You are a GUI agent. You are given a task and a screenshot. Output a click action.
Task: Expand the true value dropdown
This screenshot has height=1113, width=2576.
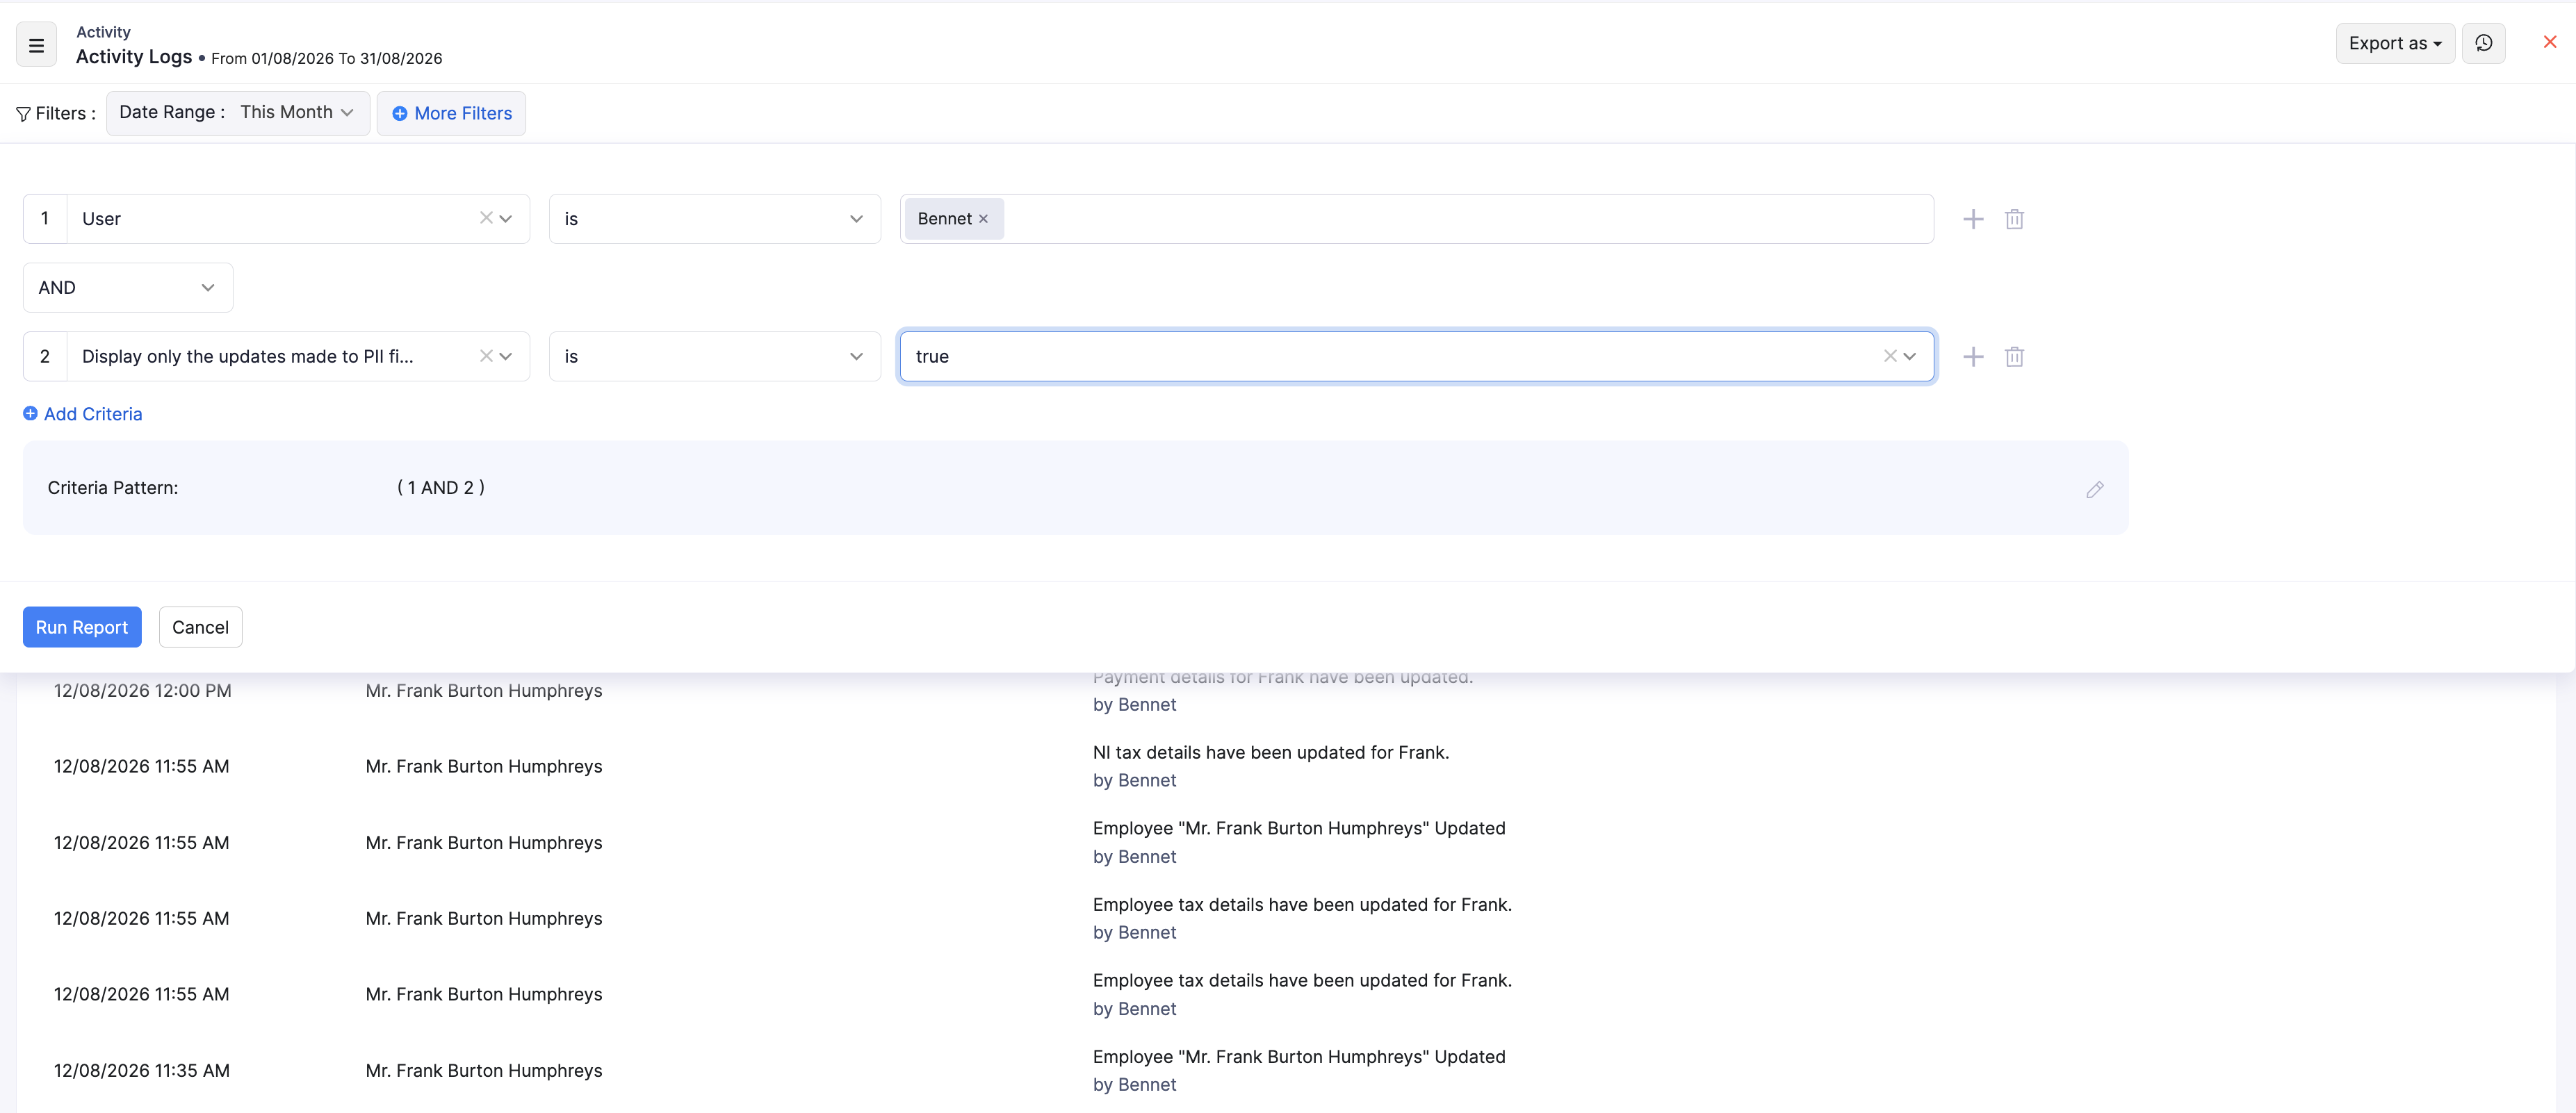click(x=1909, y=356)
